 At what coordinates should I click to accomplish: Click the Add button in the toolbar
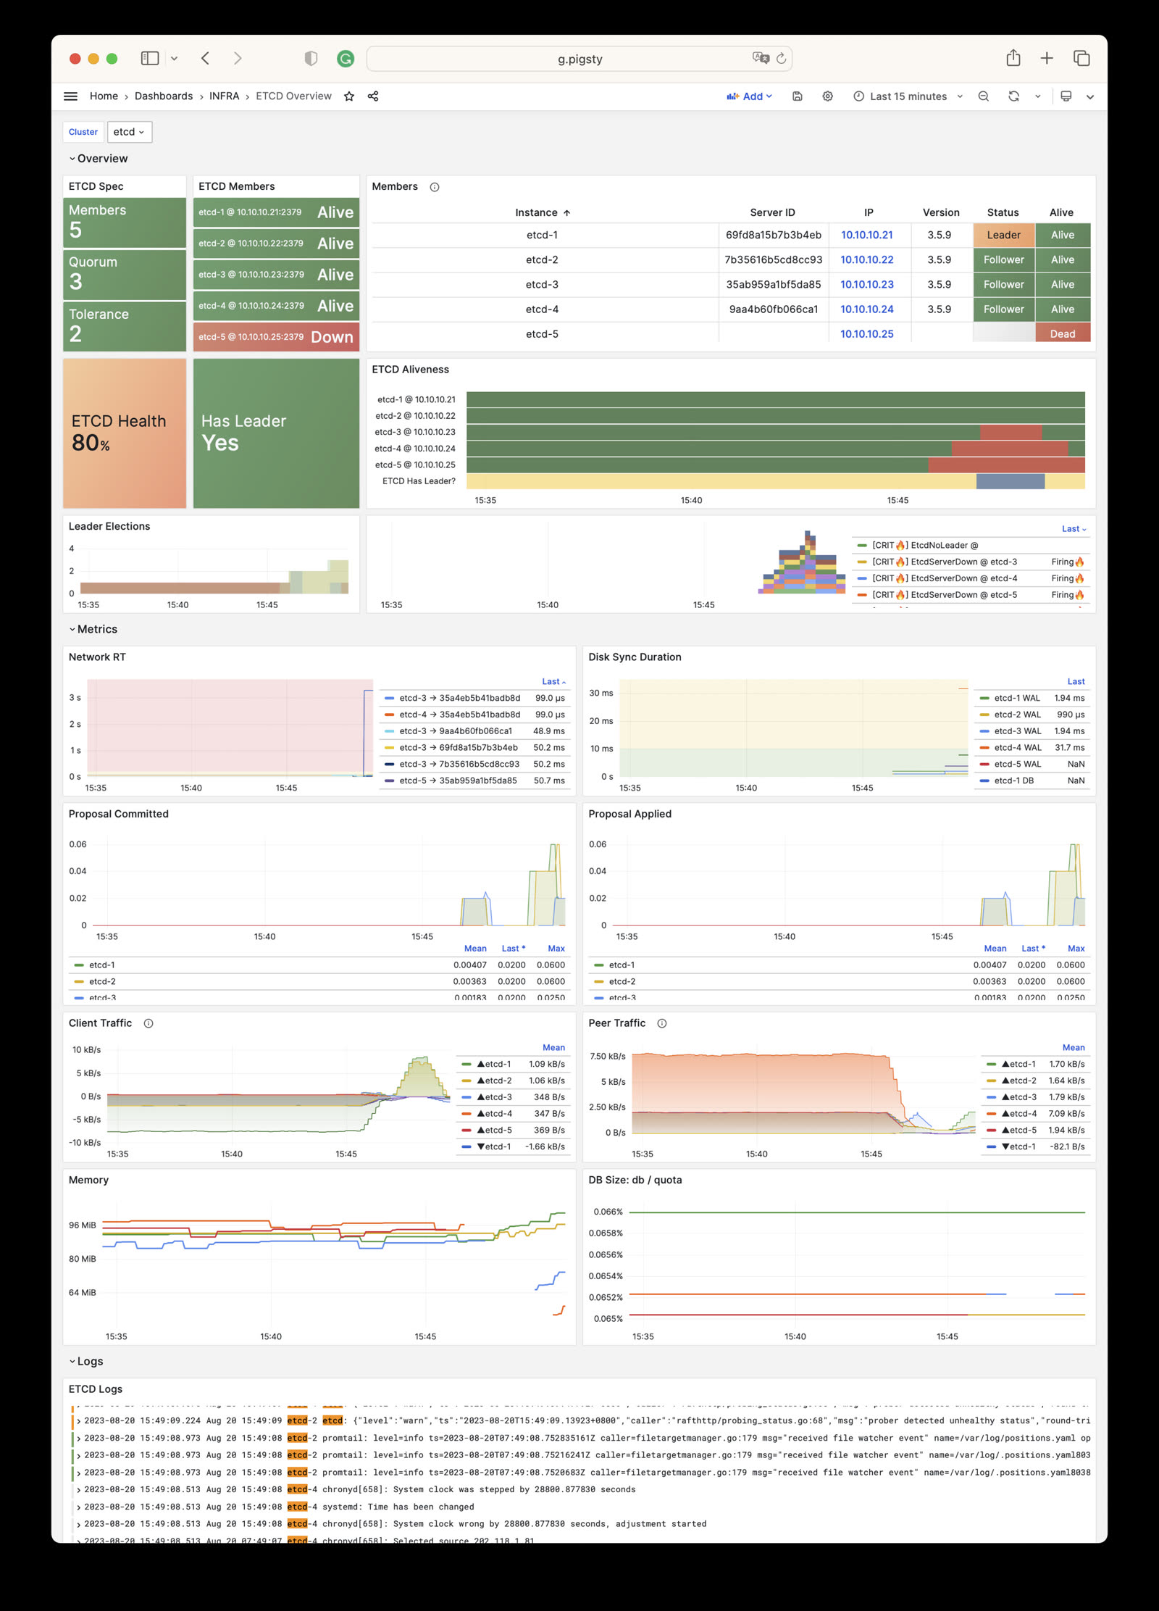(750, 96)
